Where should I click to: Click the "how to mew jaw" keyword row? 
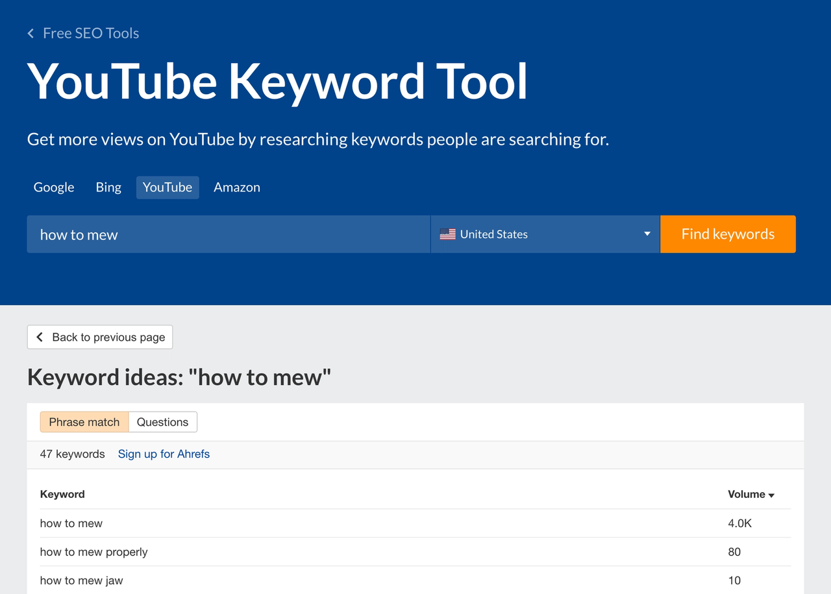[x=82, y=580]
